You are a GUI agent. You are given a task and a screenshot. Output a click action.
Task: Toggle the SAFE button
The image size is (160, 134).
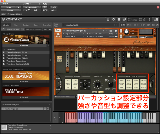point(45,10)
